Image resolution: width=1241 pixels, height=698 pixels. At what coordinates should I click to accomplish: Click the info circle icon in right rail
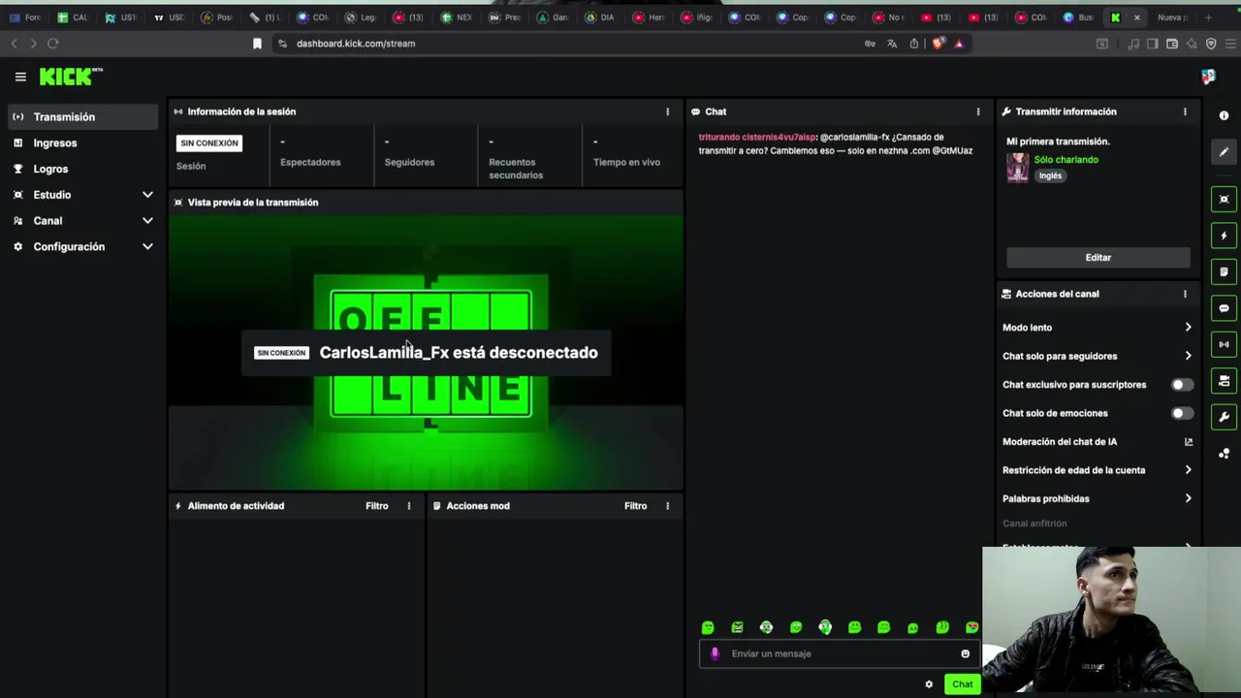pos(1224,115)
